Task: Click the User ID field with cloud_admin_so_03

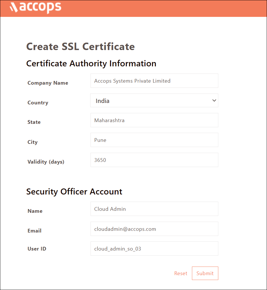Action: pos(154,249)
